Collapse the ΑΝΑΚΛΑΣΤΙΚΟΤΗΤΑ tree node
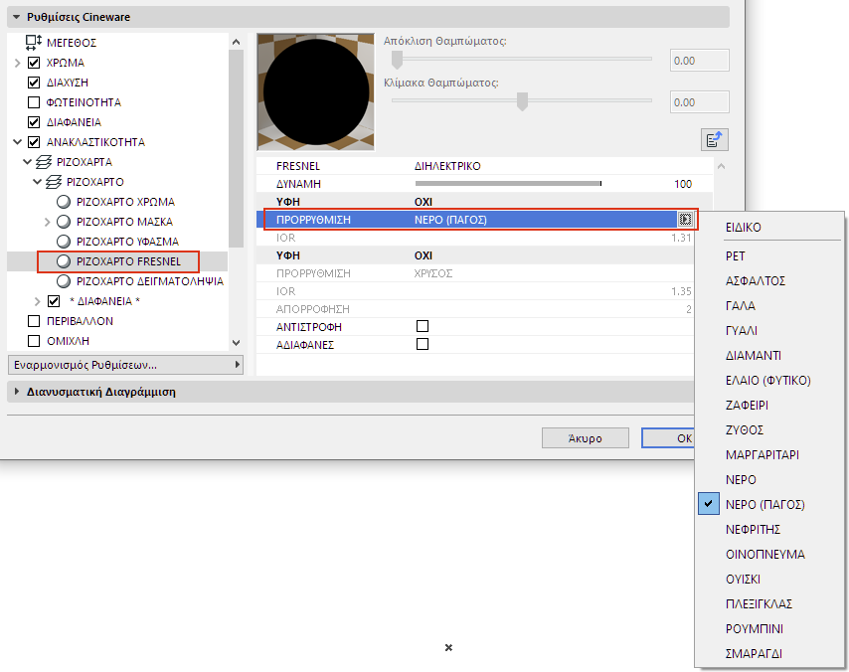The height and width of the screenshot is (672, 849). pos(17,142)
